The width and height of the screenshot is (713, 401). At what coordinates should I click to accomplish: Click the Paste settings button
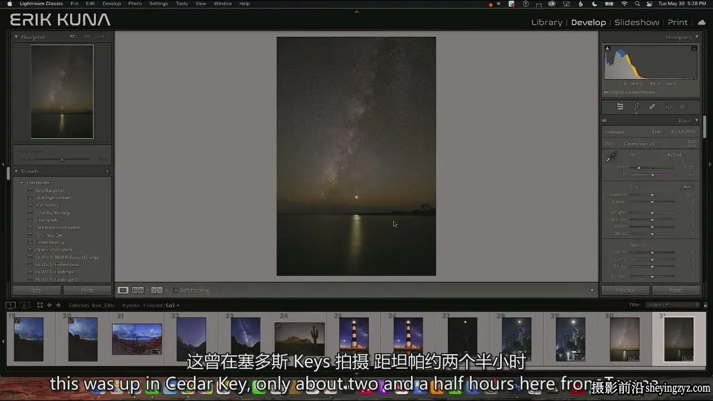pyautogui.click(x=87, y=290)
